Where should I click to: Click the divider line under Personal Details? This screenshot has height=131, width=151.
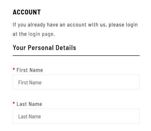tap(76, 56)
